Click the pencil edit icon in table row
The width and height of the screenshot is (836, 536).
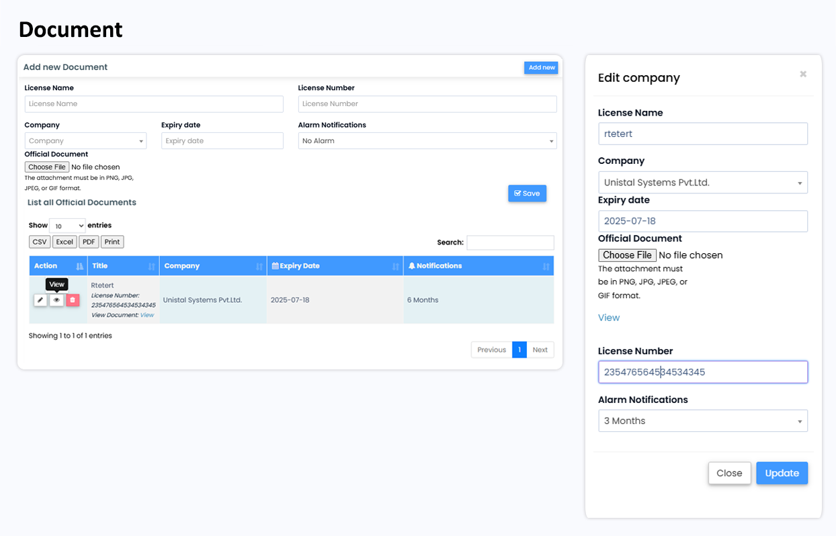tap(41, 300)
